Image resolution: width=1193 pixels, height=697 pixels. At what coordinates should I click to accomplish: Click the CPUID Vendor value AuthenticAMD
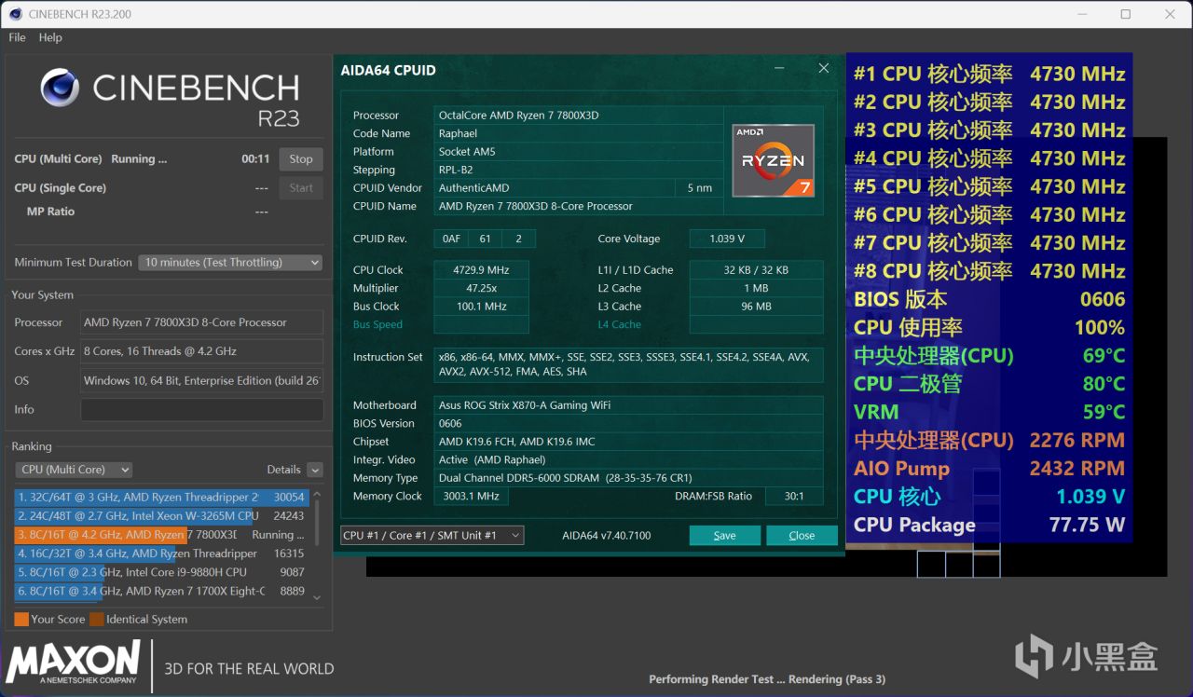pos(554,188)
